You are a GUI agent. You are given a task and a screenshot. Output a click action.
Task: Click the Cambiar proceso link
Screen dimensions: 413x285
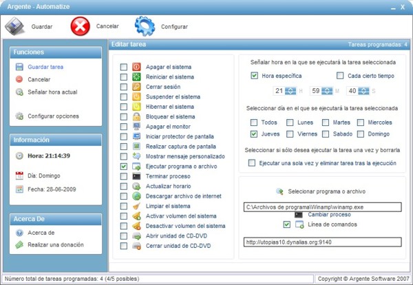pyautogui.click(x=329, y=214)
